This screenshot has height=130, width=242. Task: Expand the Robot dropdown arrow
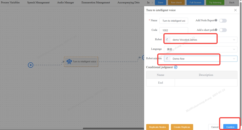pos(234,40)
